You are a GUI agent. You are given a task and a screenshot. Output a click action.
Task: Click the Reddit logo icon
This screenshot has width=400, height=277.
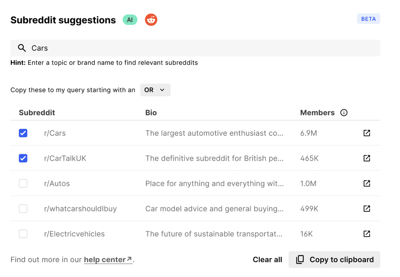151,20
